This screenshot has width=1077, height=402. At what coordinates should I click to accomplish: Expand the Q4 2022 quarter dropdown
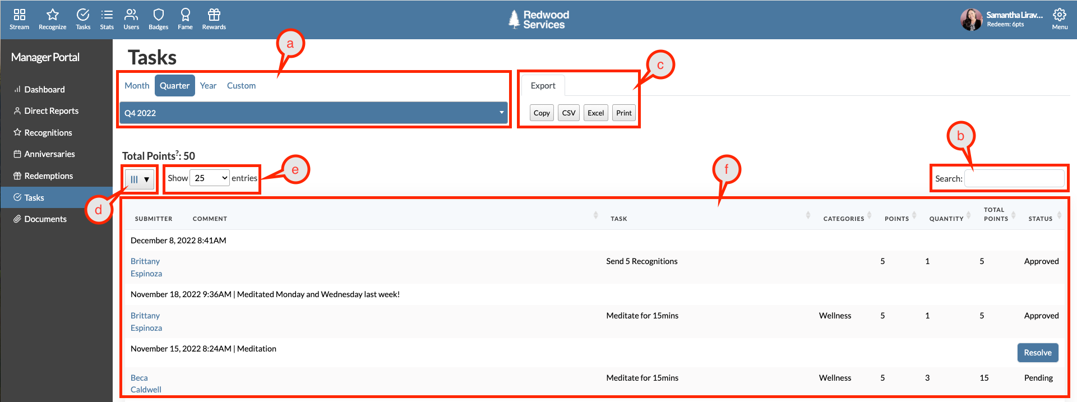pyautogui.click(x=313, y=113)
